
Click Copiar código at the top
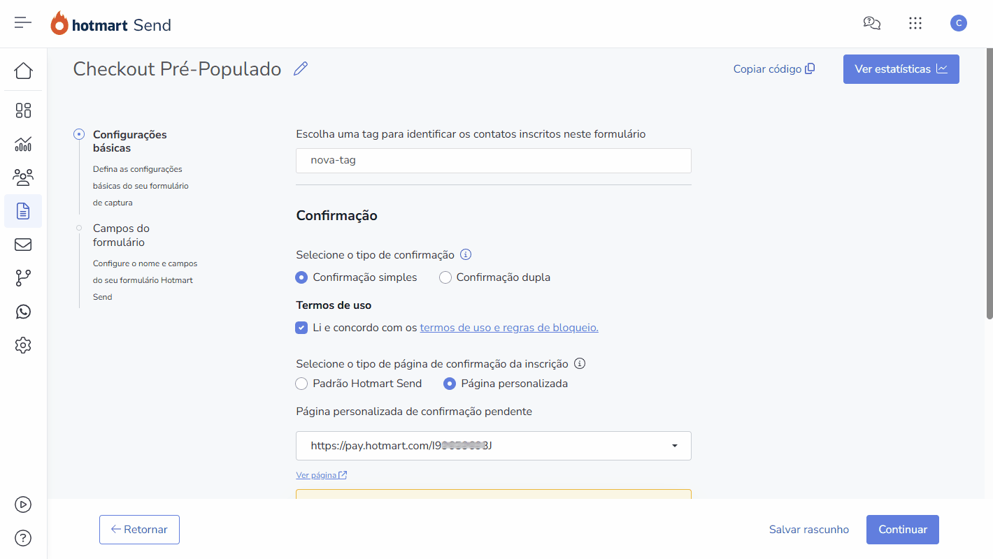click(773, 68)
